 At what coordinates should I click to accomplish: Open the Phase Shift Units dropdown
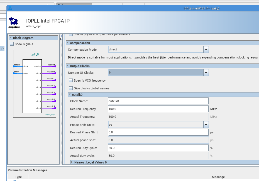pyautogui.click(x=206, y=124)
